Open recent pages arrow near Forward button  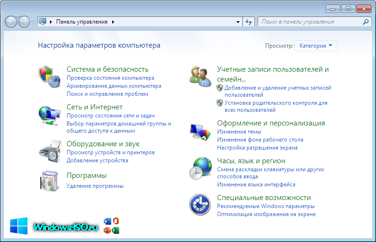point(33,22)
